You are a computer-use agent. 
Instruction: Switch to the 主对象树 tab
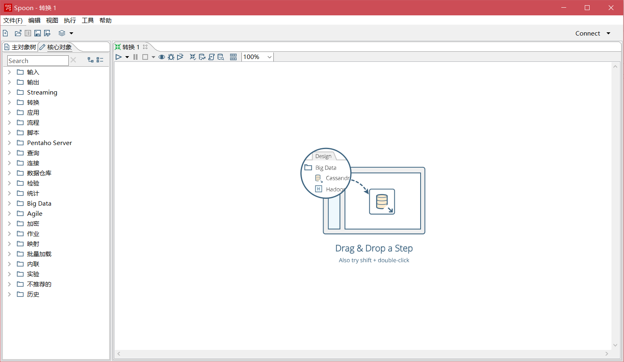pyautogui.click(x=20, y=47)
